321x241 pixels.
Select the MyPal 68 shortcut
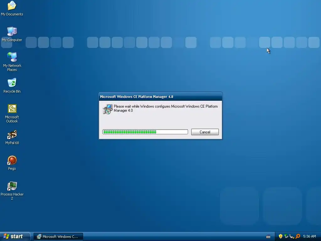coord(12,137)
